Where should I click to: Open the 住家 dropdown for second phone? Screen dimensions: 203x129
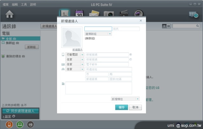point(75,59)
